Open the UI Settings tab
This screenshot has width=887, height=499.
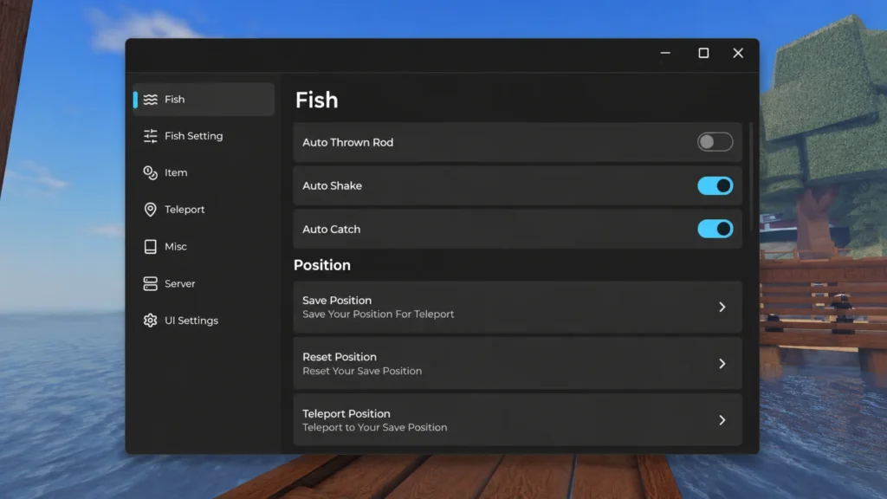tap(204, 321)
